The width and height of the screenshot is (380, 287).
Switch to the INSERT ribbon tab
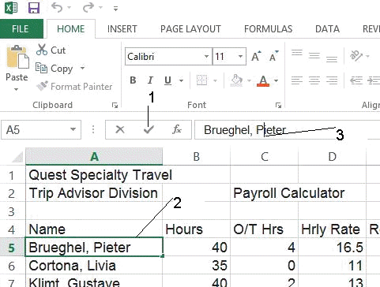tap(122, 29)
